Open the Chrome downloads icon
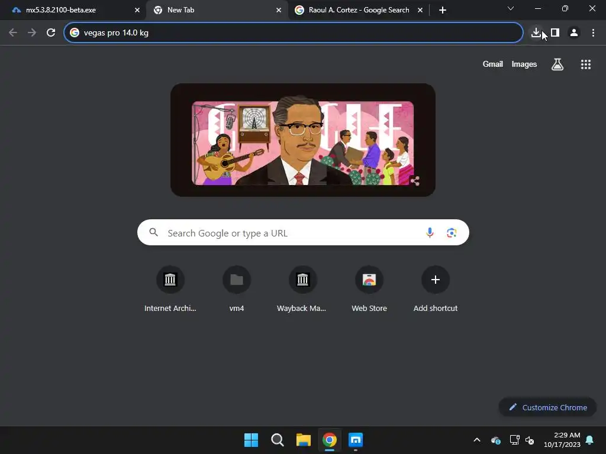This screenshot has width=606, height=454. [x=536, y=33]
